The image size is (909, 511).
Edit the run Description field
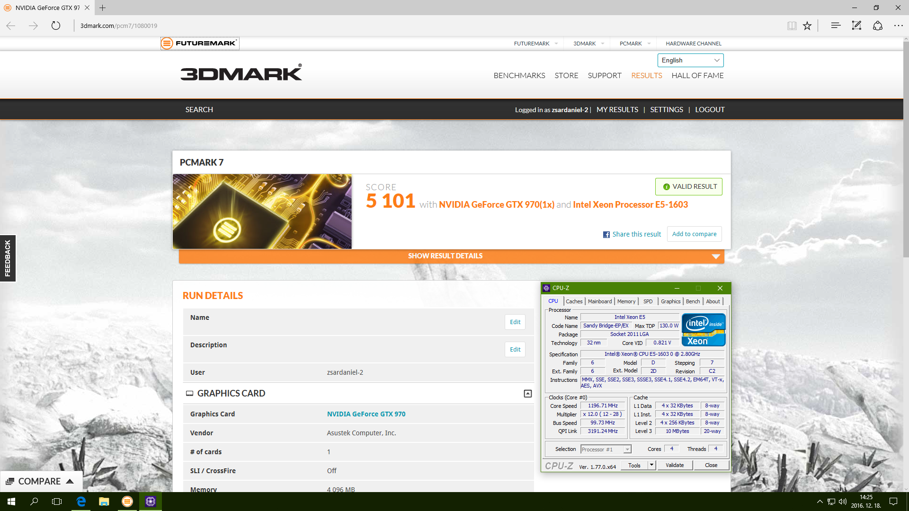point(515,350)
